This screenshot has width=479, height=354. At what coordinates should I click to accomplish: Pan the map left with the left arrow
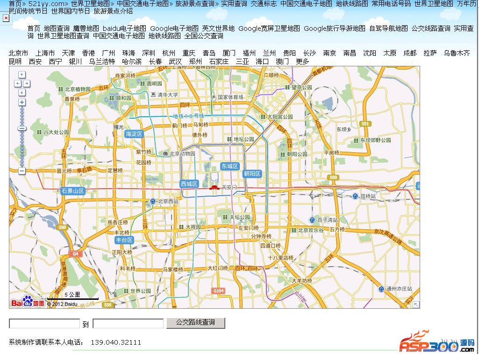pos(17,83)
